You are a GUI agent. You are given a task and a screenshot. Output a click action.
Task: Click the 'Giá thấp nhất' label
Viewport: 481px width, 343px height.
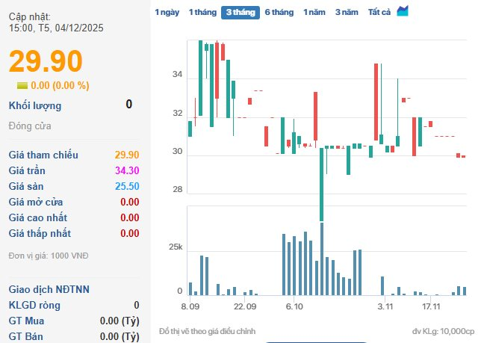pos(40,233)
